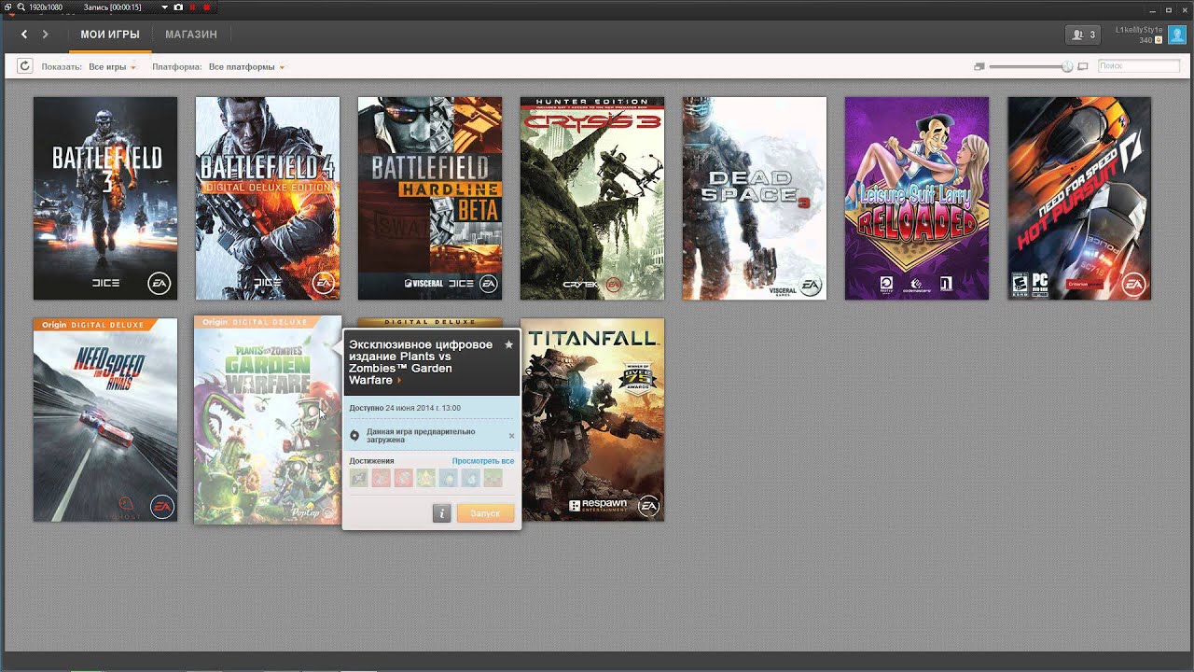The image size is (1194, 672).
Task: Dismiss the preloaded game notice
Action: coord(511,436)
